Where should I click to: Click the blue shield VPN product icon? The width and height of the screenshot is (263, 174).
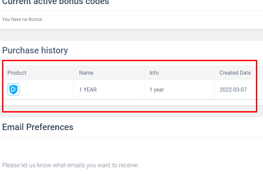click(13, 90)
